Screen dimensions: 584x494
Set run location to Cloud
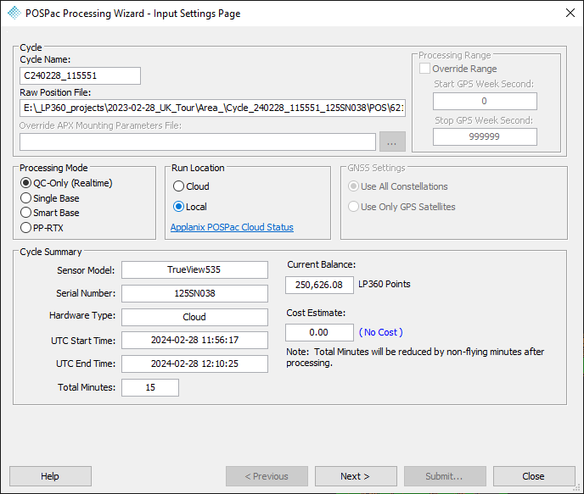[178, 186]
